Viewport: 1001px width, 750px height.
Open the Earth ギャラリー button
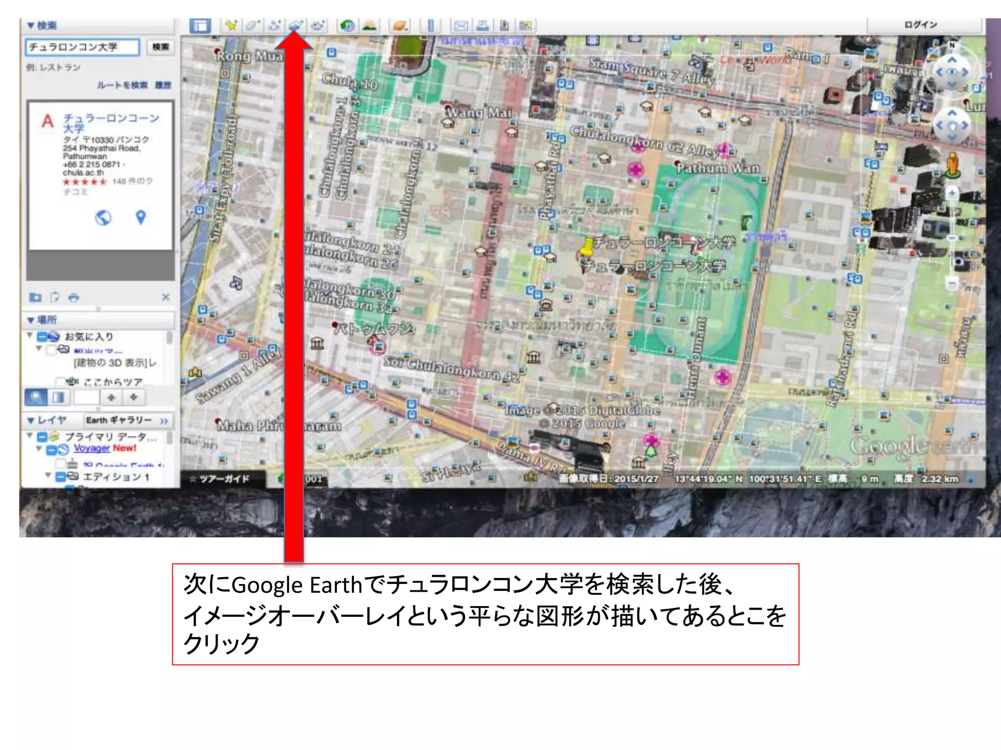click(x=128, y=420)
